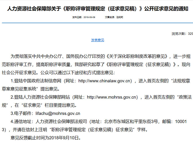
Task: Click the view count 浏览次数
Action: 182,34
